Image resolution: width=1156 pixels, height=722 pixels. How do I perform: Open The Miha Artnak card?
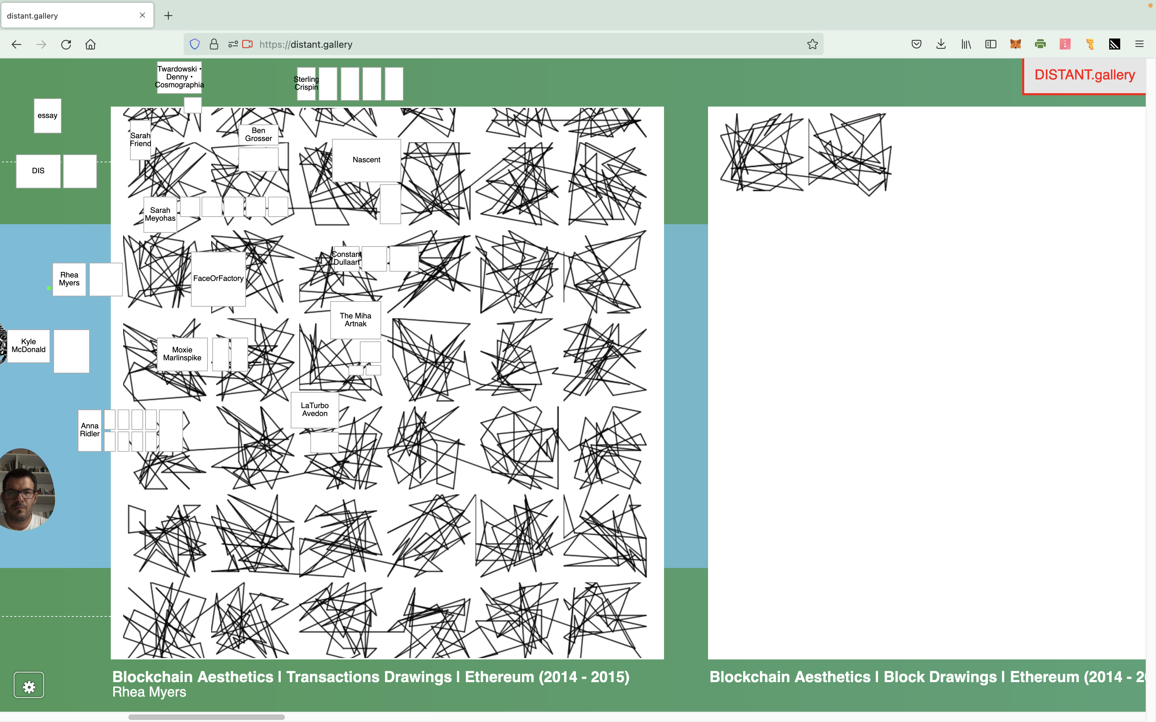355,320
